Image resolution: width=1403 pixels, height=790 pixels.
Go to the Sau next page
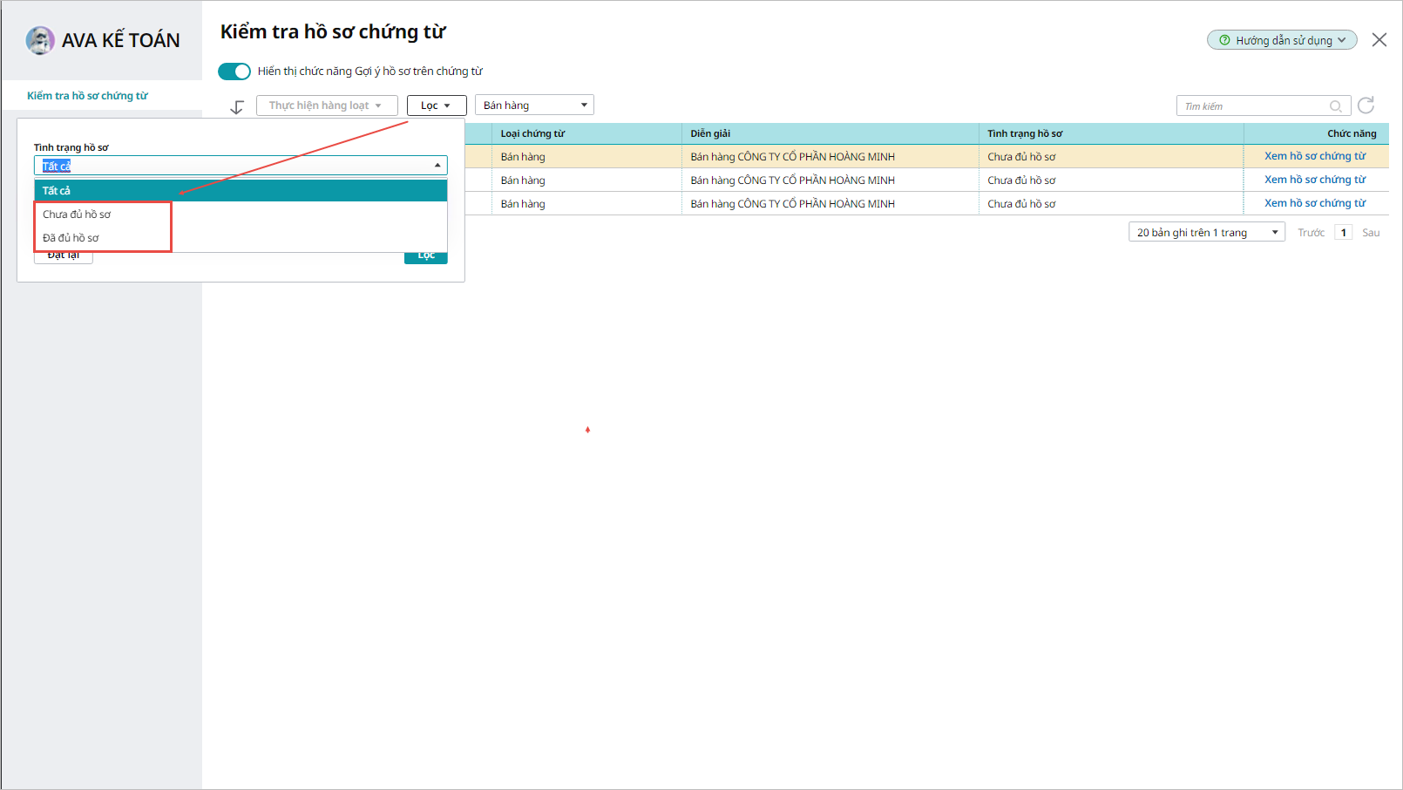(x=1370, y=233)
